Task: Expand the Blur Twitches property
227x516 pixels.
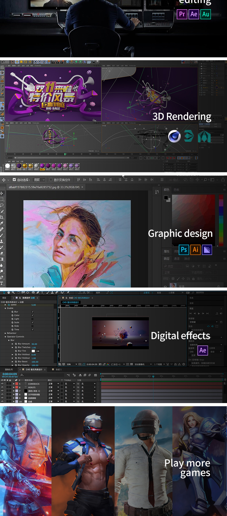Action: [12, 347]
